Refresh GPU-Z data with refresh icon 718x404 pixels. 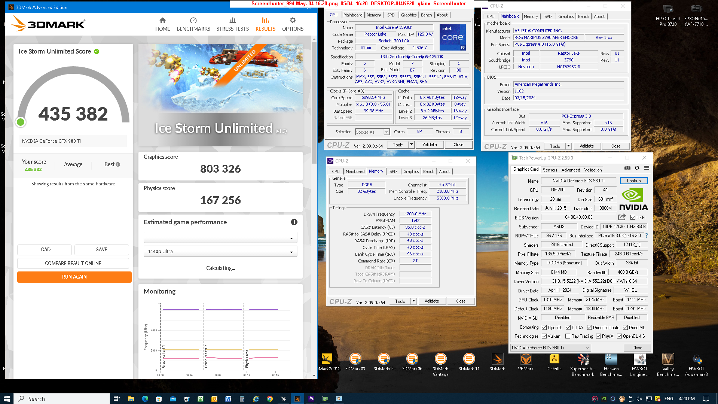[x=637, y=168]
